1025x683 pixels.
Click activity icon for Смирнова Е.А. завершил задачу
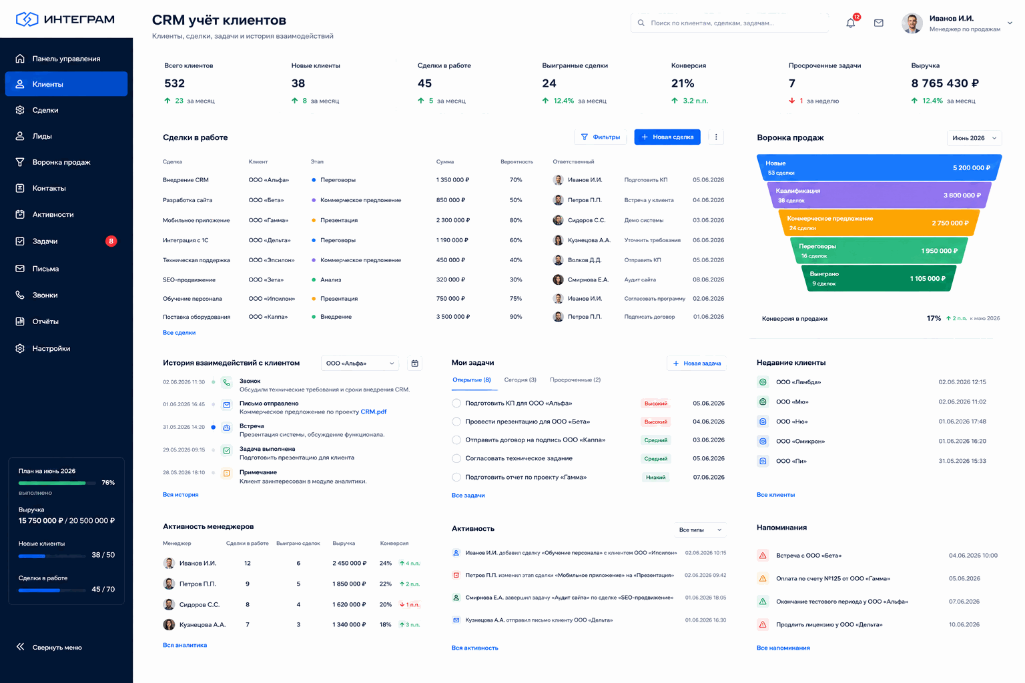[456, 598]
